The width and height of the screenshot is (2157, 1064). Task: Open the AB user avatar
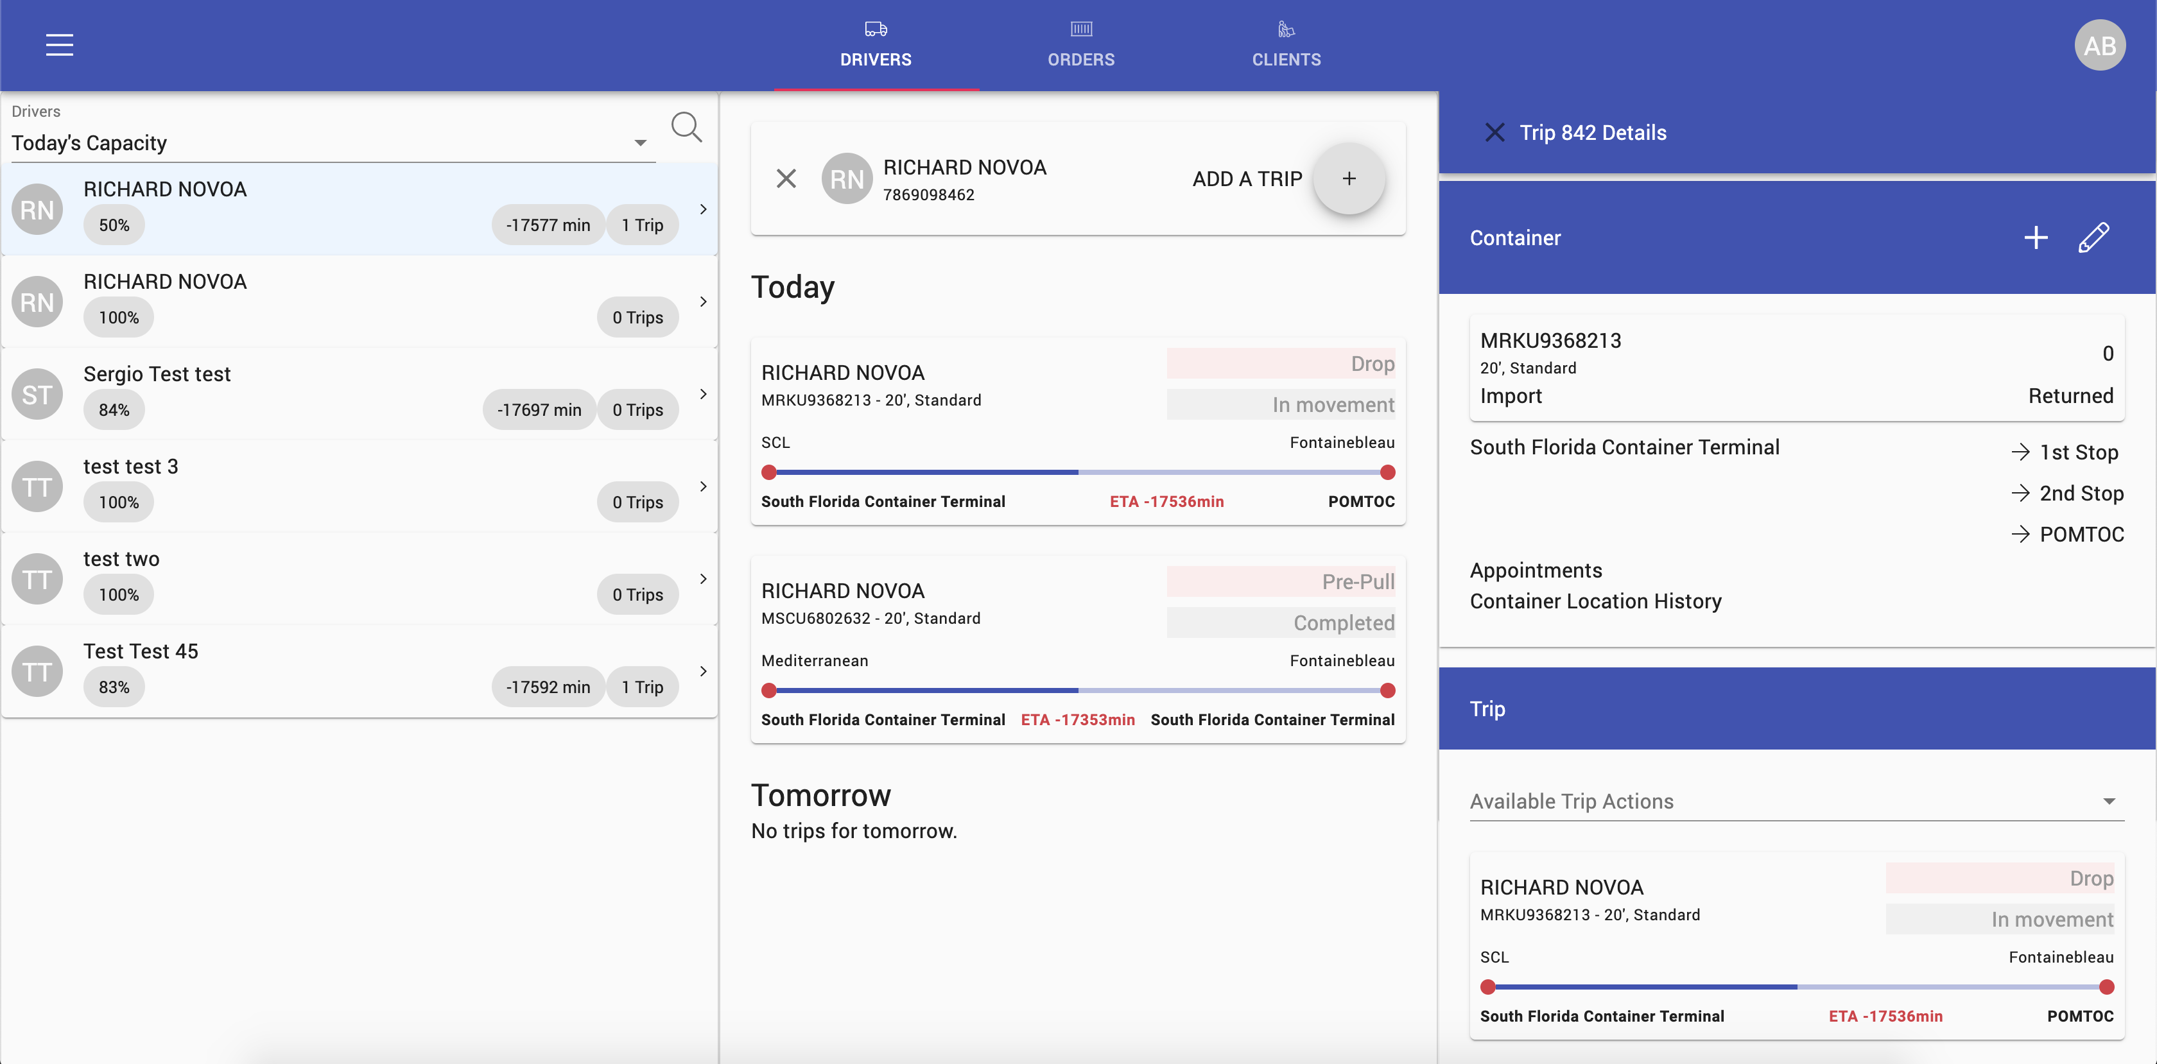2099,45
